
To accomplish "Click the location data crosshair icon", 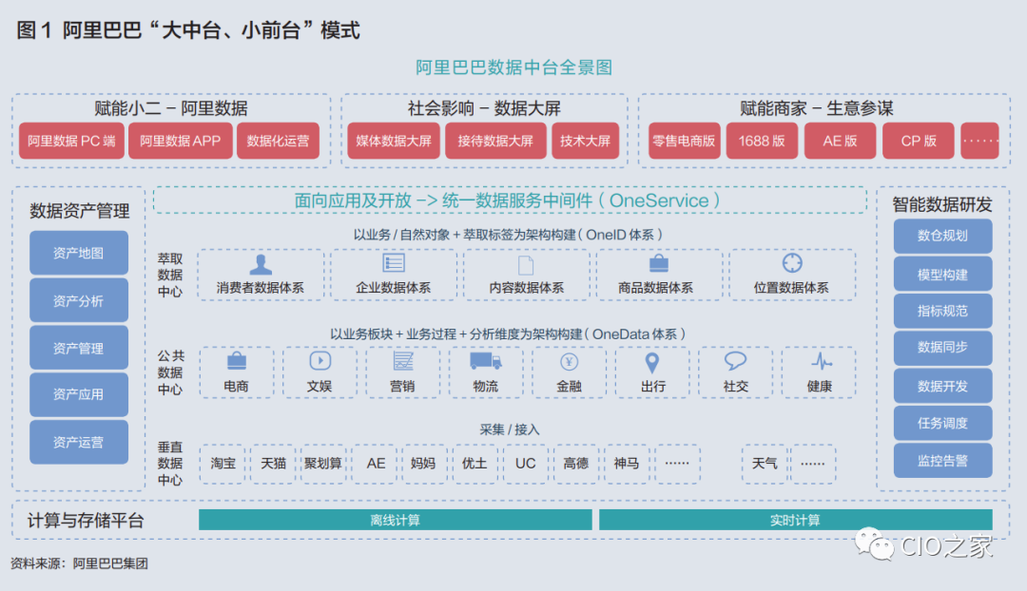I will (x=791, y=263).
